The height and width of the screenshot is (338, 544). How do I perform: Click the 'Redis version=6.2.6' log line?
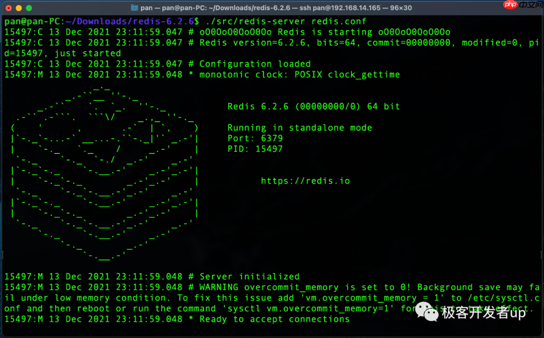tap(271, 48)
